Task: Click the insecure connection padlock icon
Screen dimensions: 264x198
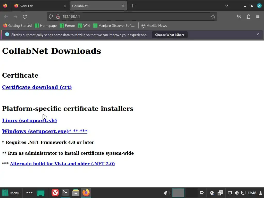Action: pos(58,16)
